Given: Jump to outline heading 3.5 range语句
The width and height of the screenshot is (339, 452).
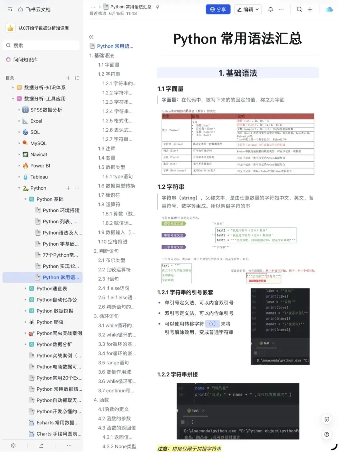Looking at the screenshot, I should click(x=113, y=362).
